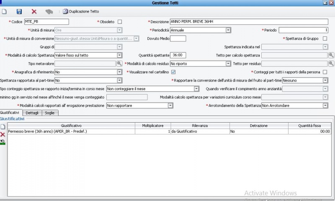Image resolution: width=335 pixels, height=201 pixels.
Task: Toggle the Obsoleto checkbox
Action: pos(120,22)
